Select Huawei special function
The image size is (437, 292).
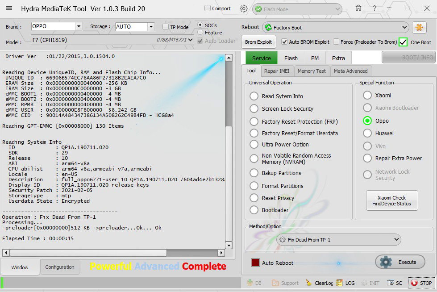(x=367, y=133)
